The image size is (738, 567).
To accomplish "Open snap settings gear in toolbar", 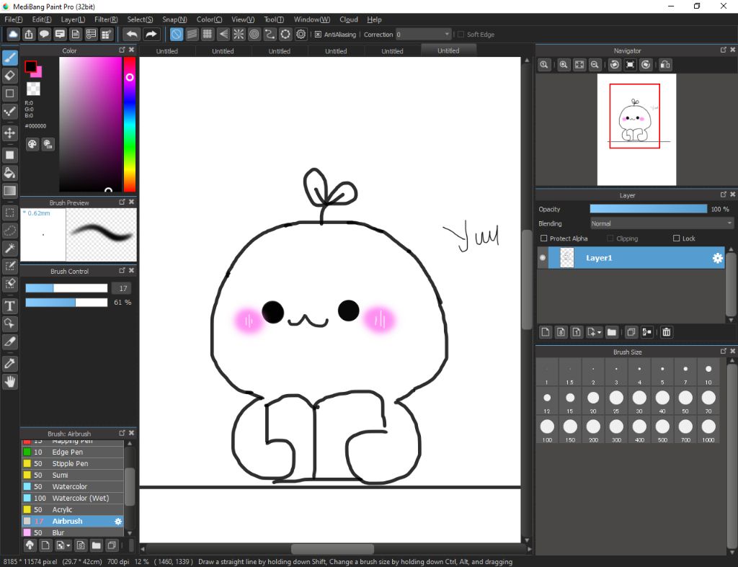I will coord(301,35).
